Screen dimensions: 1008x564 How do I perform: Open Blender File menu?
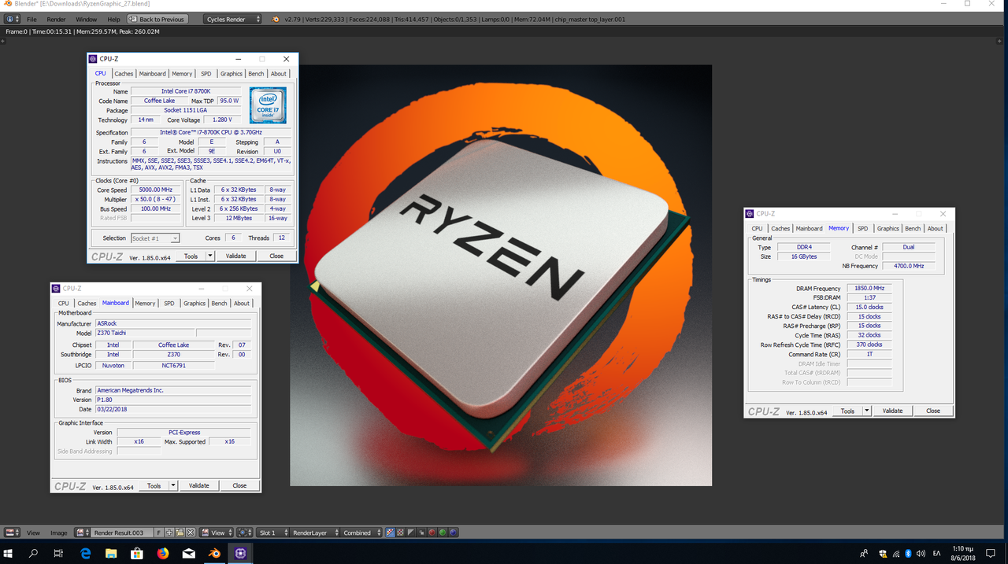[31, 19]
